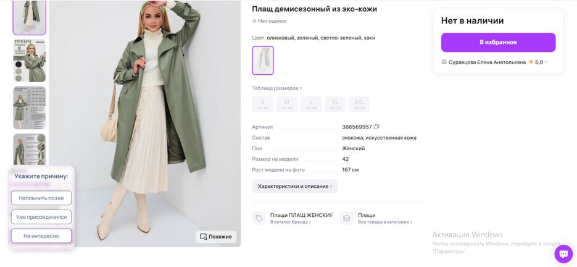Open the size chart thumbnail image
This screenshot has height=267, width=577.
30,108
